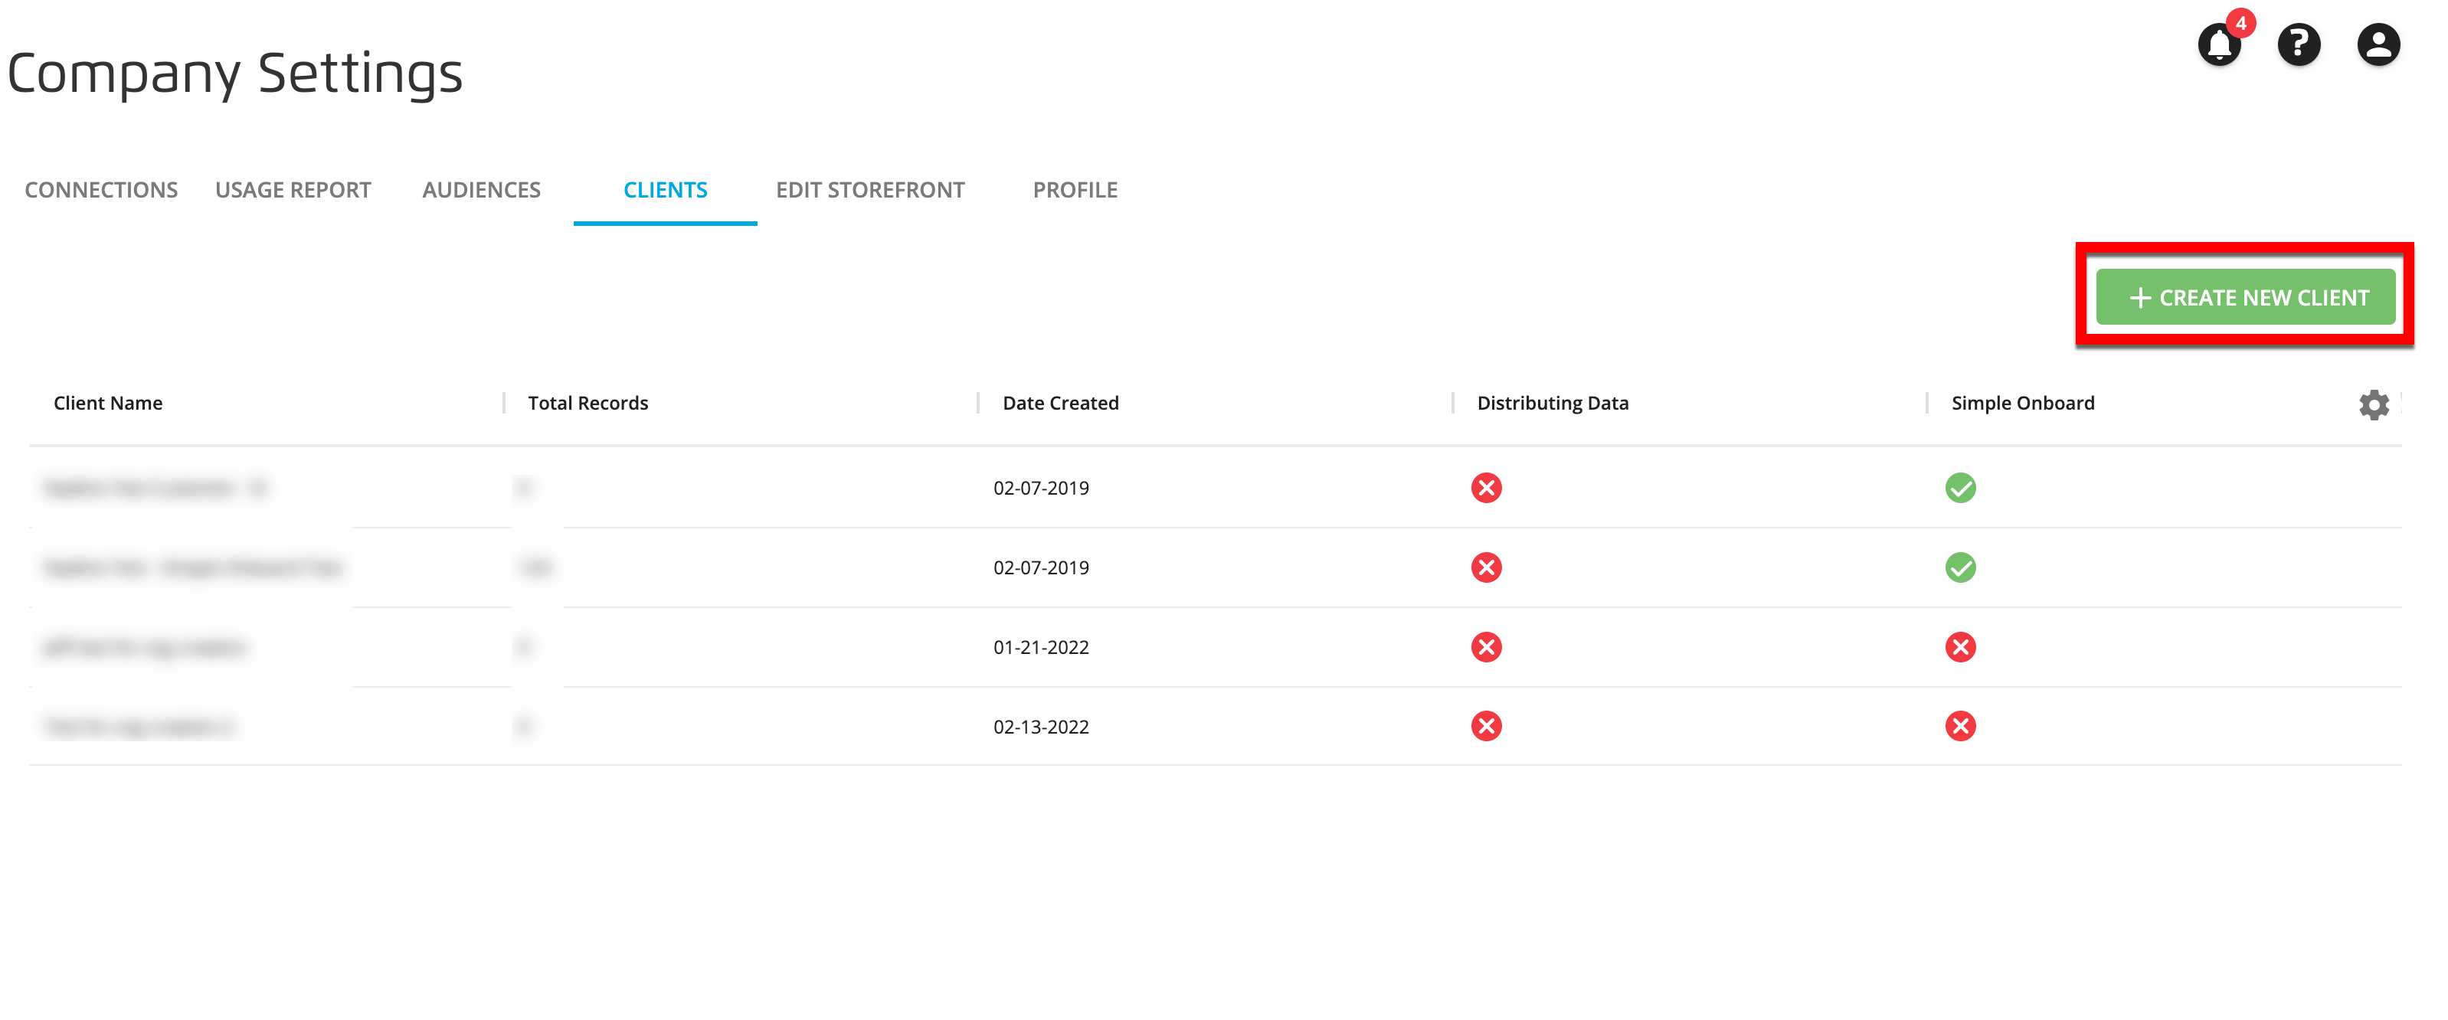Switch to the Usage Report tab

pyautogui.click(x=293, y=190)
